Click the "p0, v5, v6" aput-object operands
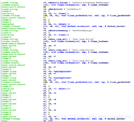Viewport: 134px width, 122px height. coord(50,93)
